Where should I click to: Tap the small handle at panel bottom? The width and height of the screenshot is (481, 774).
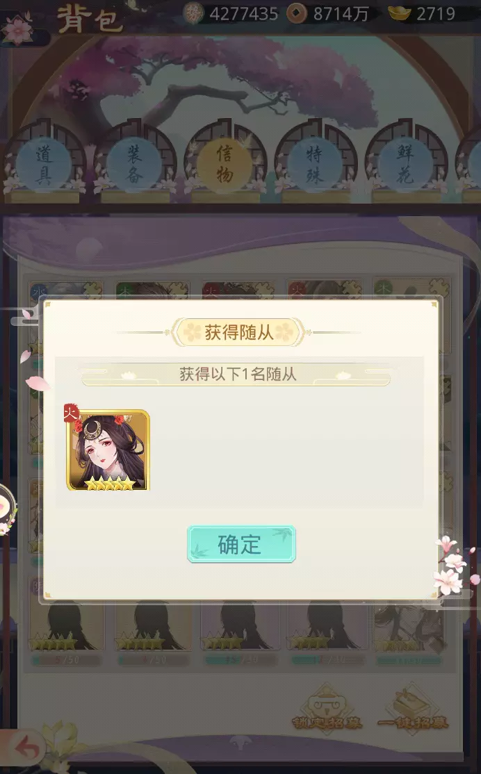(x=241, y=741)
